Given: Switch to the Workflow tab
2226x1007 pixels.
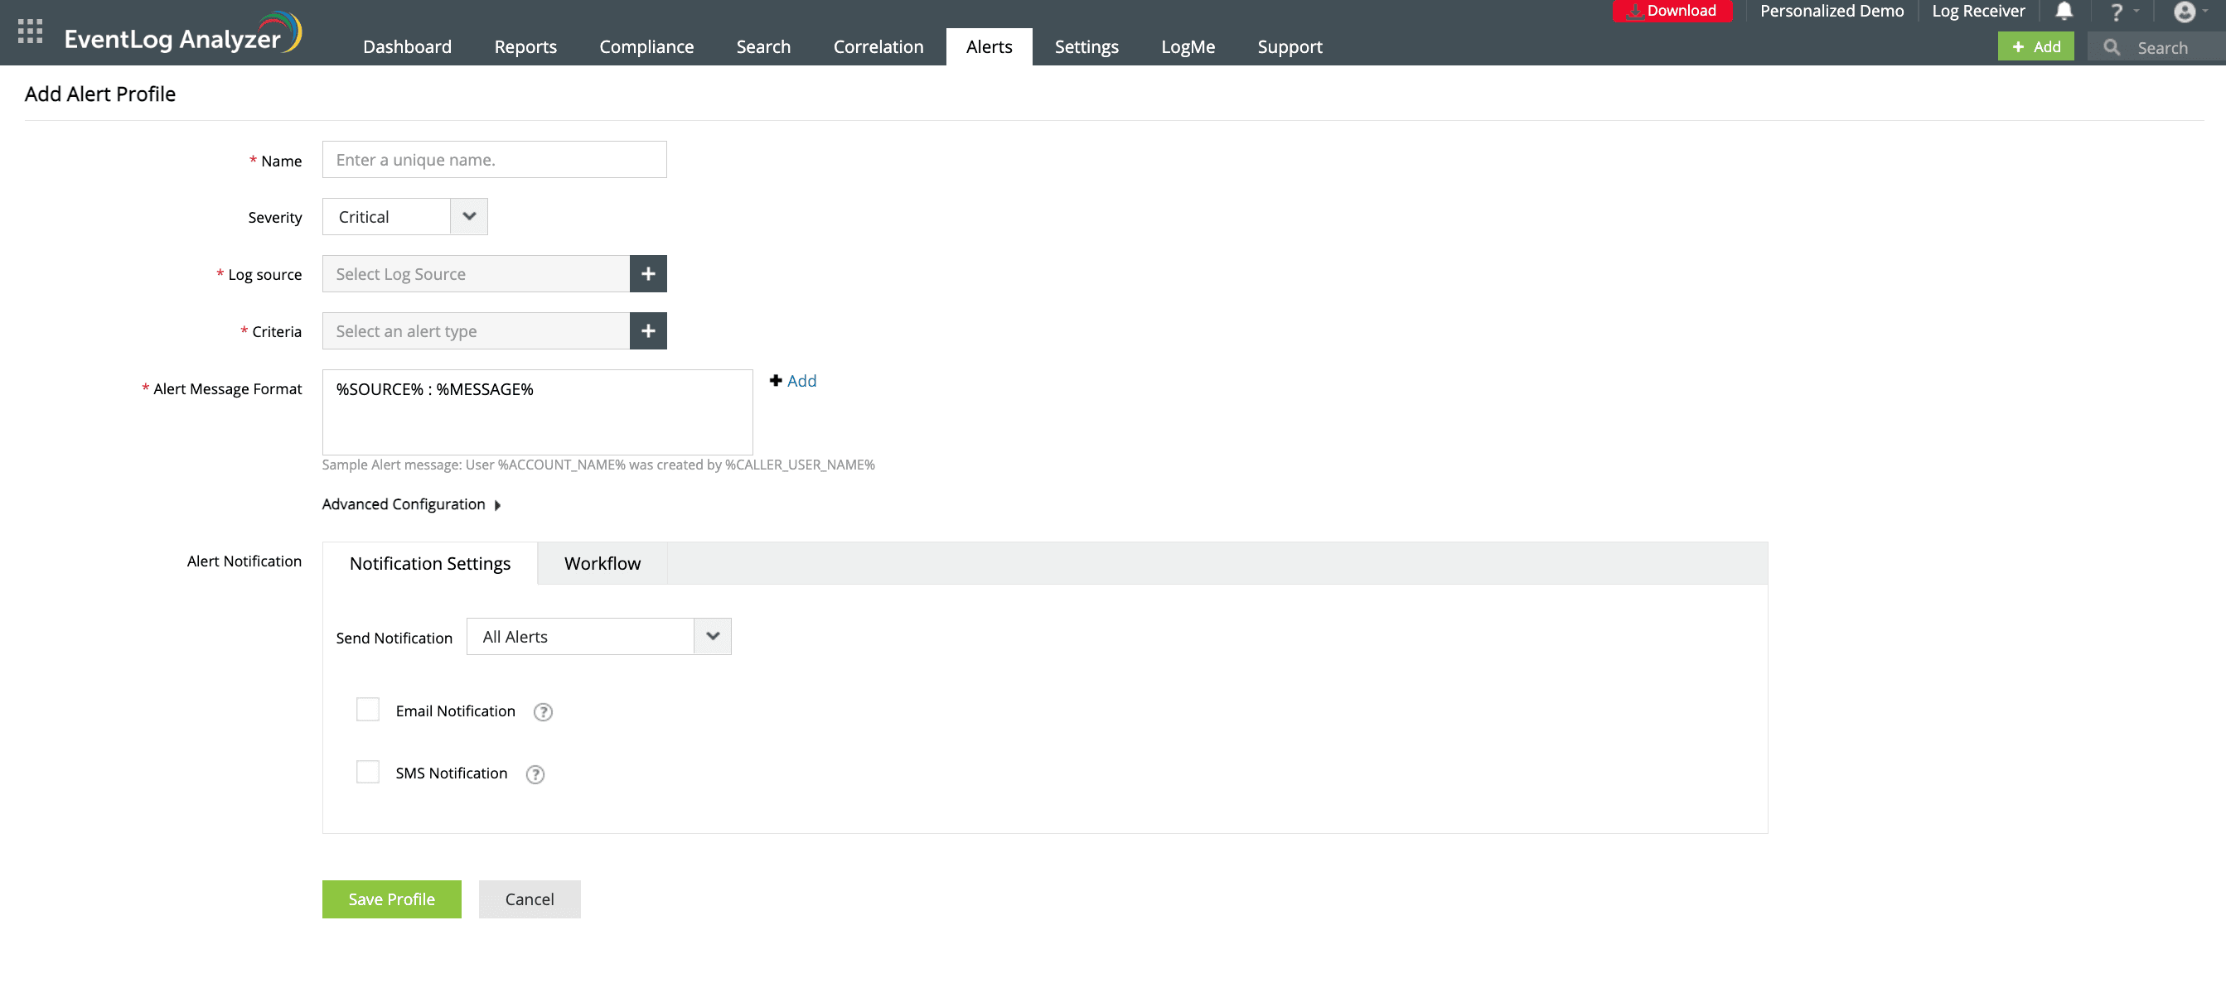Looking at the screenshot, I should tap(602, 563).
